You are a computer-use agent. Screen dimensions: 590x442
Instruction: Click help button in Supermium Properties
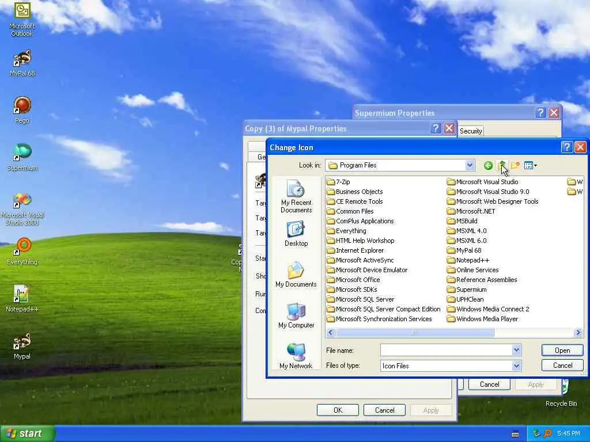(x=540, y=113)
